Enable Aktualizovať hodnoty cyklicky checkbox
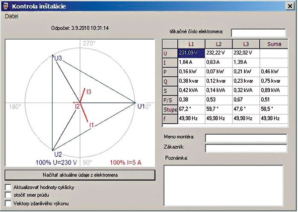 (8, 187)
